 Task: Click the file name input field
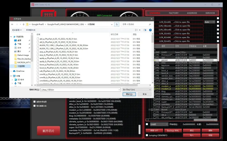click(80, 90)
